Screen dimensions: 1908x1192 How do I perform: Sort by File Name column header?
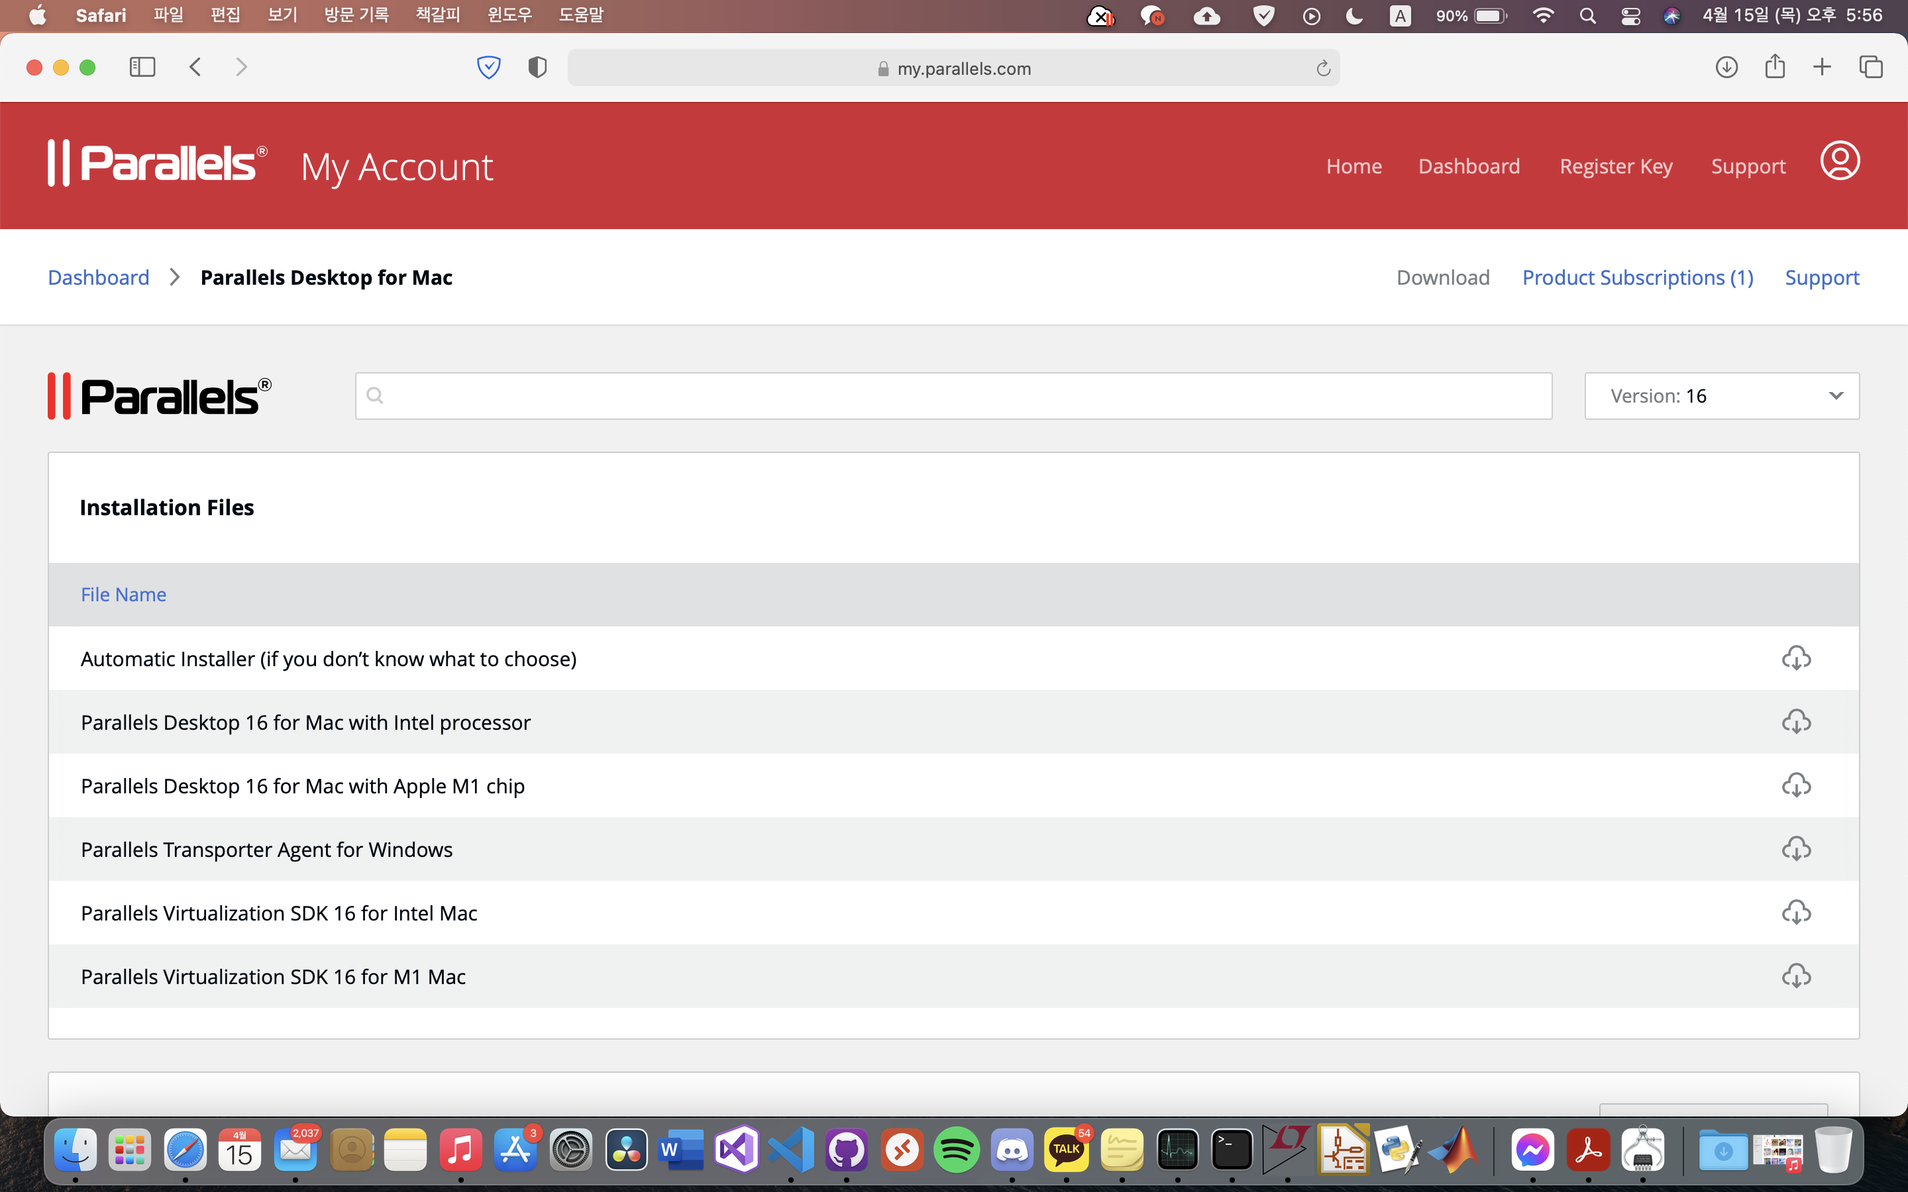click(x=124, y=595)
